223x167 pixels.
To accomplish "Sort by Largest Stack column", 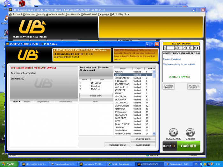I will [x=43, y=101].
